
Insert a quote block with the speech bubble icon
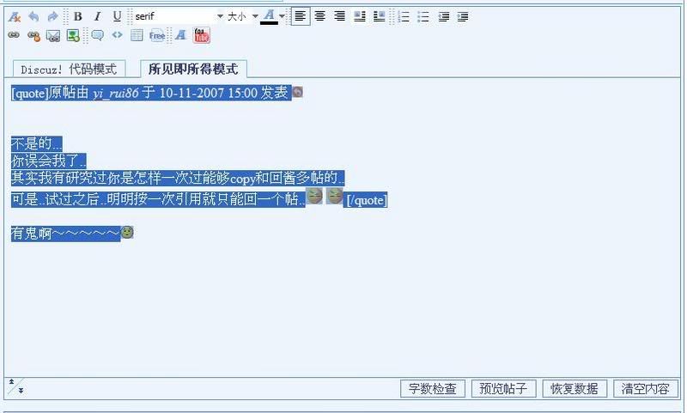point(97,35)
